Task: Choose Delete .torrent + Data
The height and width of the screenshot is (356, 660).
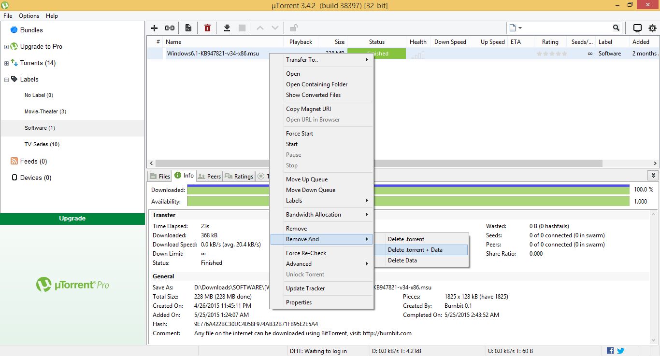Action: pyautogui.click(x=421, y=250)
